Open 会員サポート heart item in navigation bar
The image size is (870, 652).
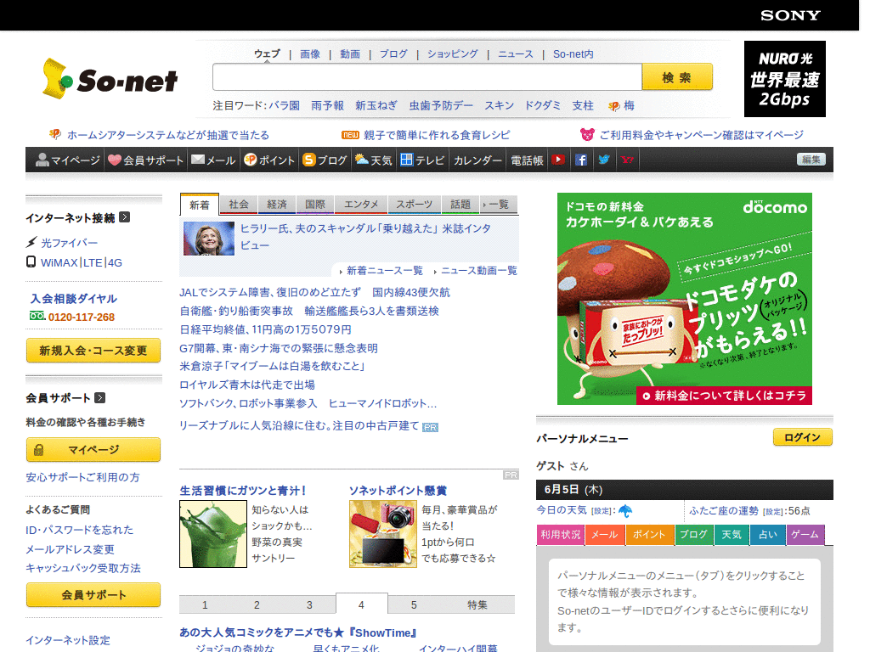pyautogui.click(x=145, y=160)
